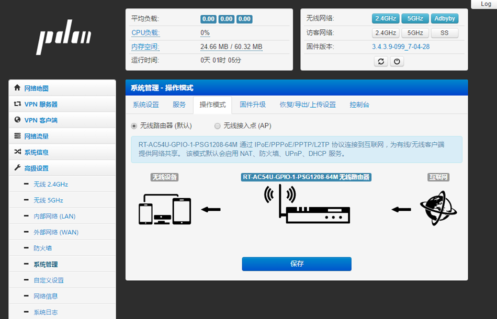This screenshot has height=319, width=497.
Task: Open the Log tab at top right
Action: (x=485, y=4)
